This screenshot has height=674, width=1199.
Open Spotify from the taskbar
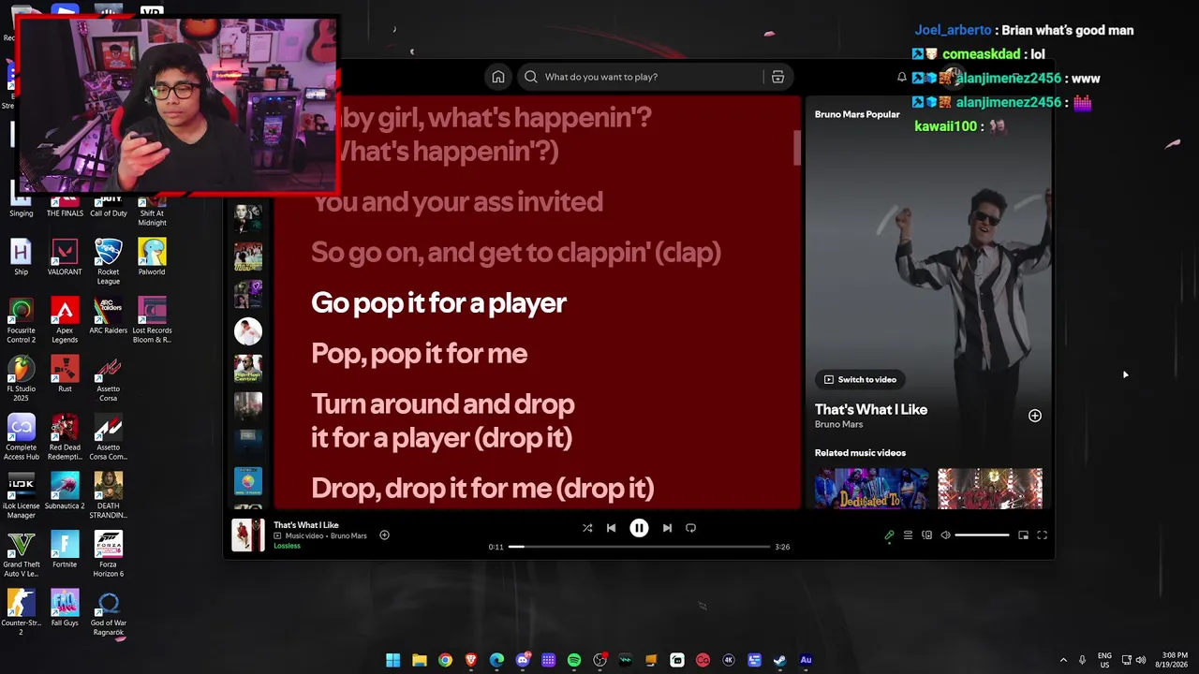(574, 660)
